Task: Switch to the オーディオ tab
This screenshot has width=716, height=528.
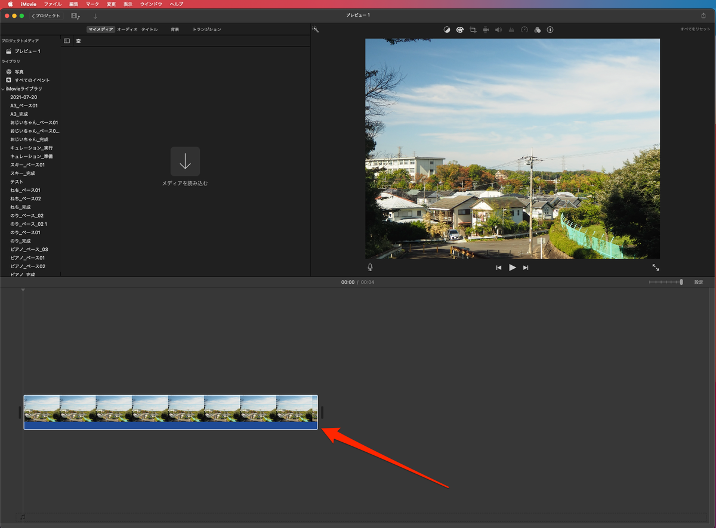Action: click(127, 29)
